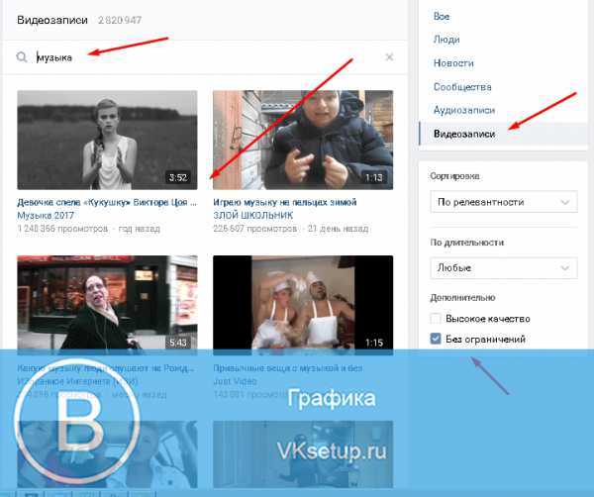Image resolution: width=594 pixels, height=497 pixels.
Task: Open the Люди search category
Action: 446,40
